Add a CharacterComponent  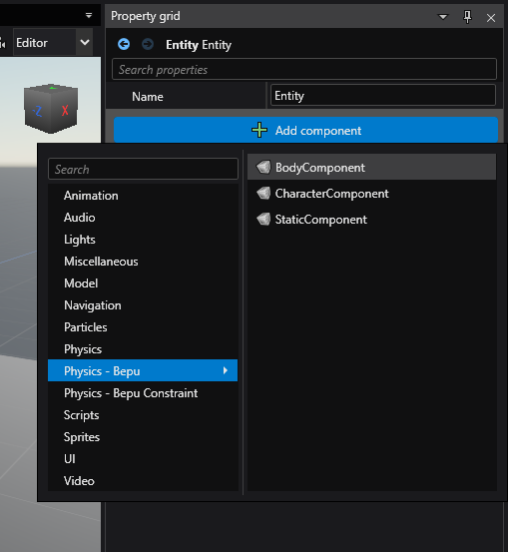(371, 194)
